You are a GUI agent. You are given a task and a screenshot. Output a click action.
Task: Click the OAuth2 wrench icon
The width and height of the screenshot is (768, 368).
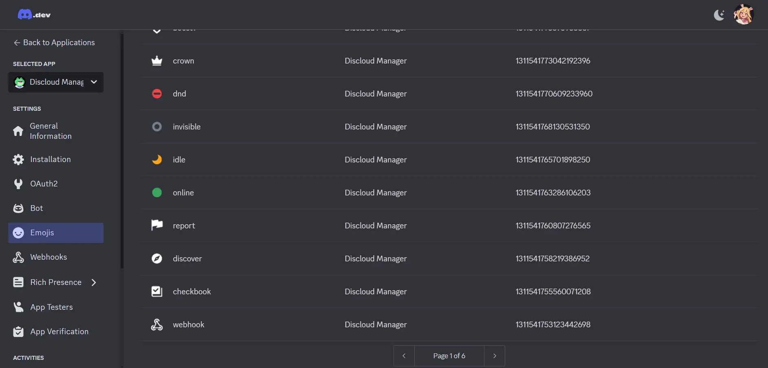[x=18, y=184]
